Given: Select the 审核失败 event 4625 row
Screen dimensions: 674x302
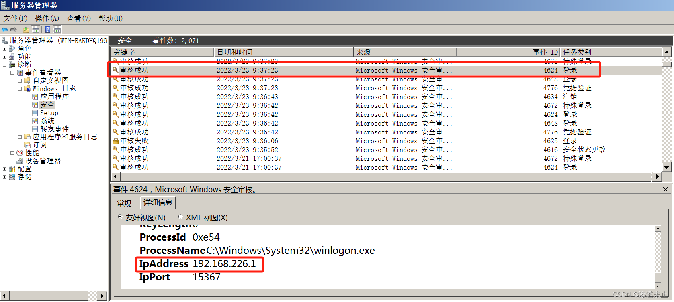Looking at the screenshot, I should click(x=386, y=141).
